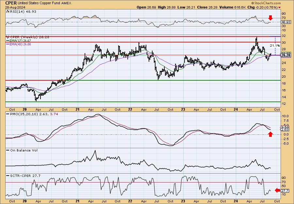Click the 3.74 PMO signal value tag
The image size is (294, 204).
[285, 127]
